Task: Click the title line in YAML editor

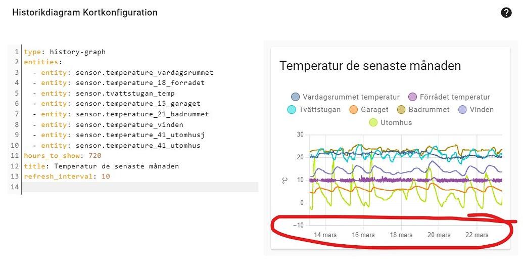Action: click(x=101, y=166)
